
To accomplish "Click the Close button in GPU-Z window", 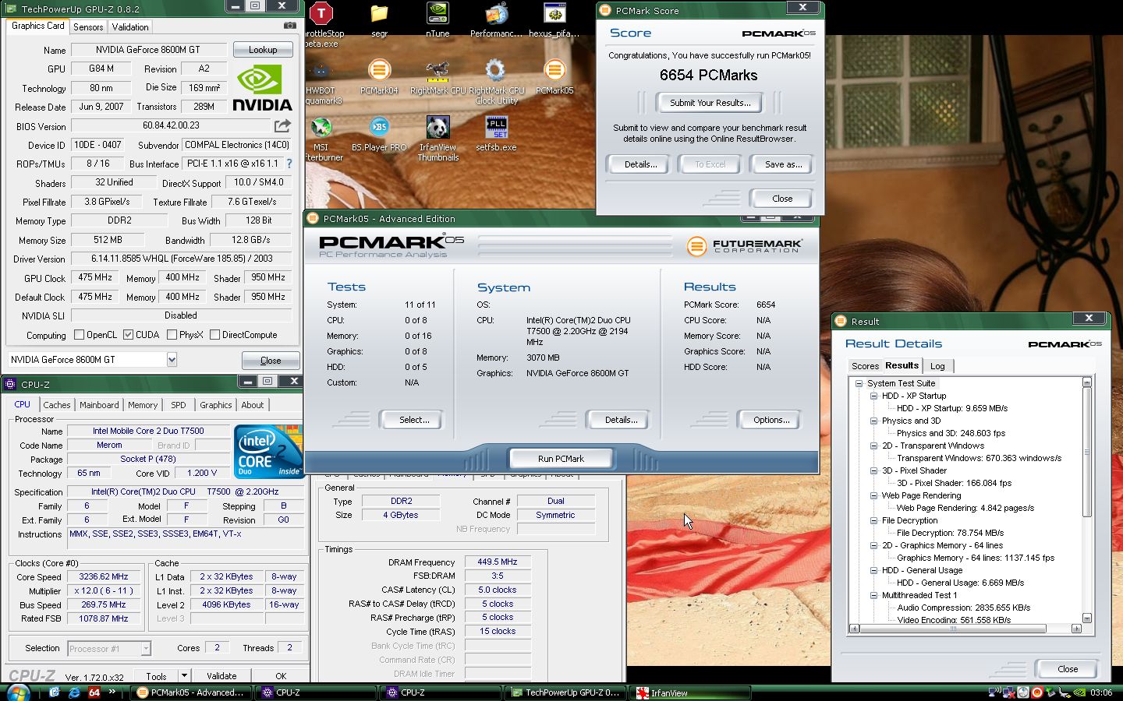I will [270, 361].
